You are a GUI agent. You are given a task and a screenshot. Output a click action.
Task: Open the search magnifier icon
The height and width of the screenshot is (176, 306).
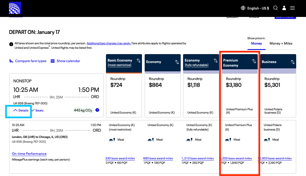(275, 8)
